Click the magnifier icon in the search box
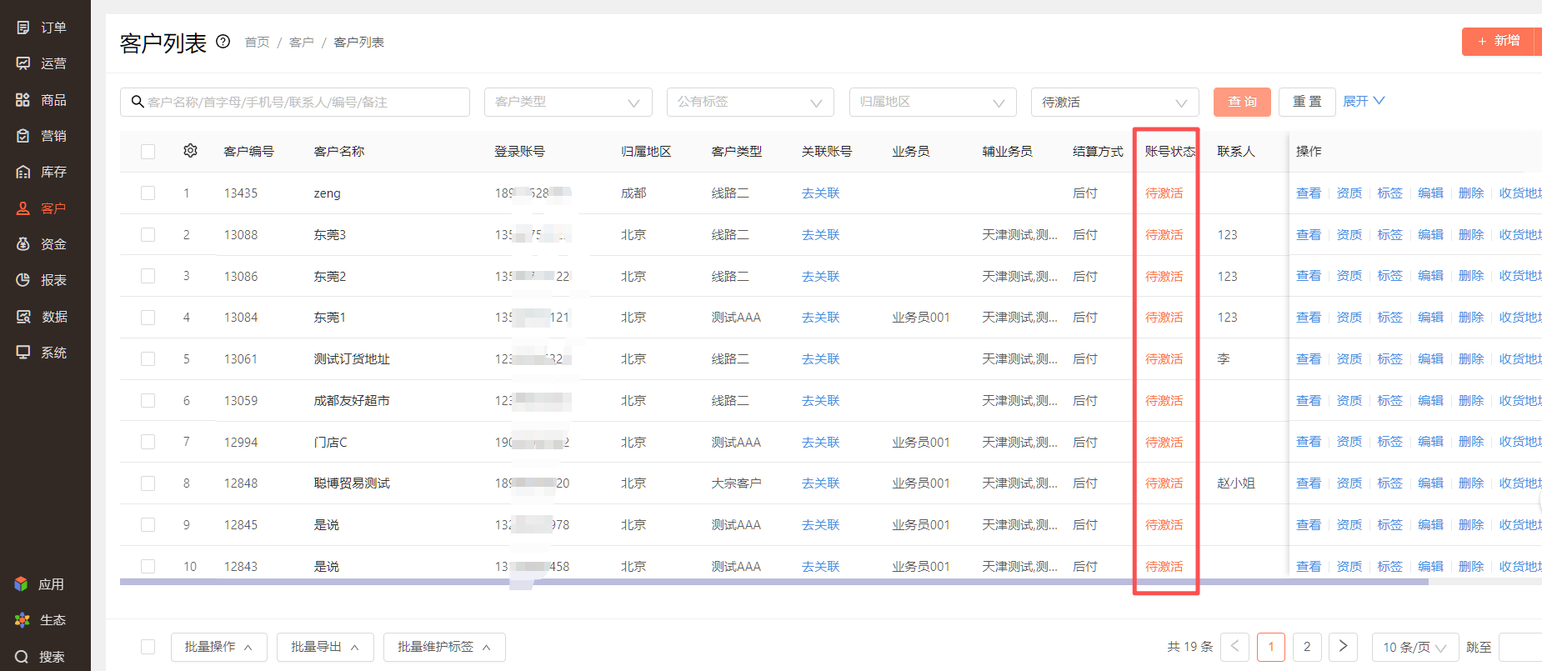The width and height of the screenshot is (1542, 671). (x=138, y=102)
